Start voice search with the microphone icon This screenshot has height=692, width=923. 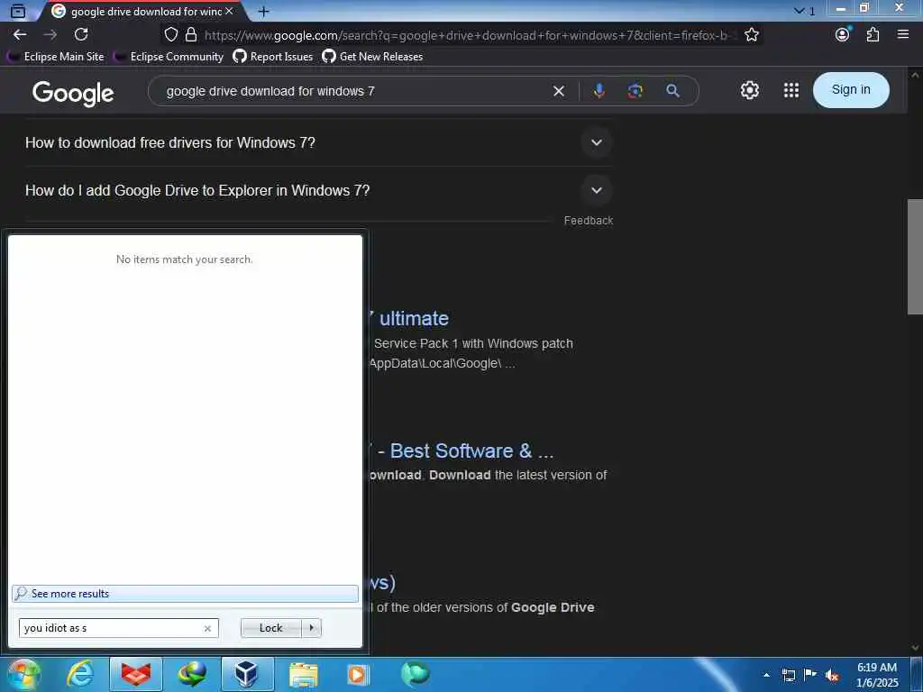(599, 91)
